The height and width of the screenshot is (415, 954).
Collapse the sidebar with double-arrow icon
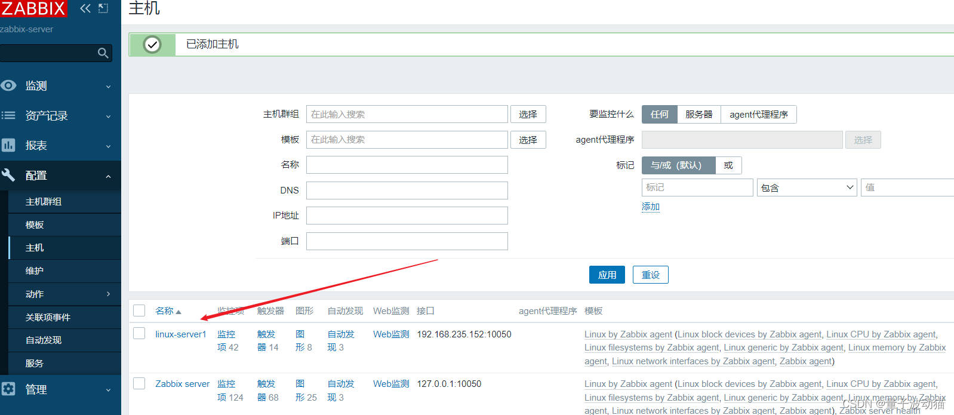[85, 8]
